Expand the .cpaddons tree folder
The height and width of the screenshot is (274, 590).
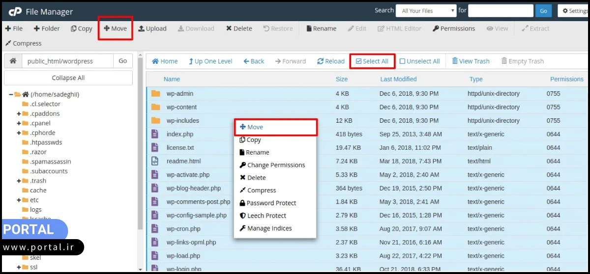pos(19,113)
